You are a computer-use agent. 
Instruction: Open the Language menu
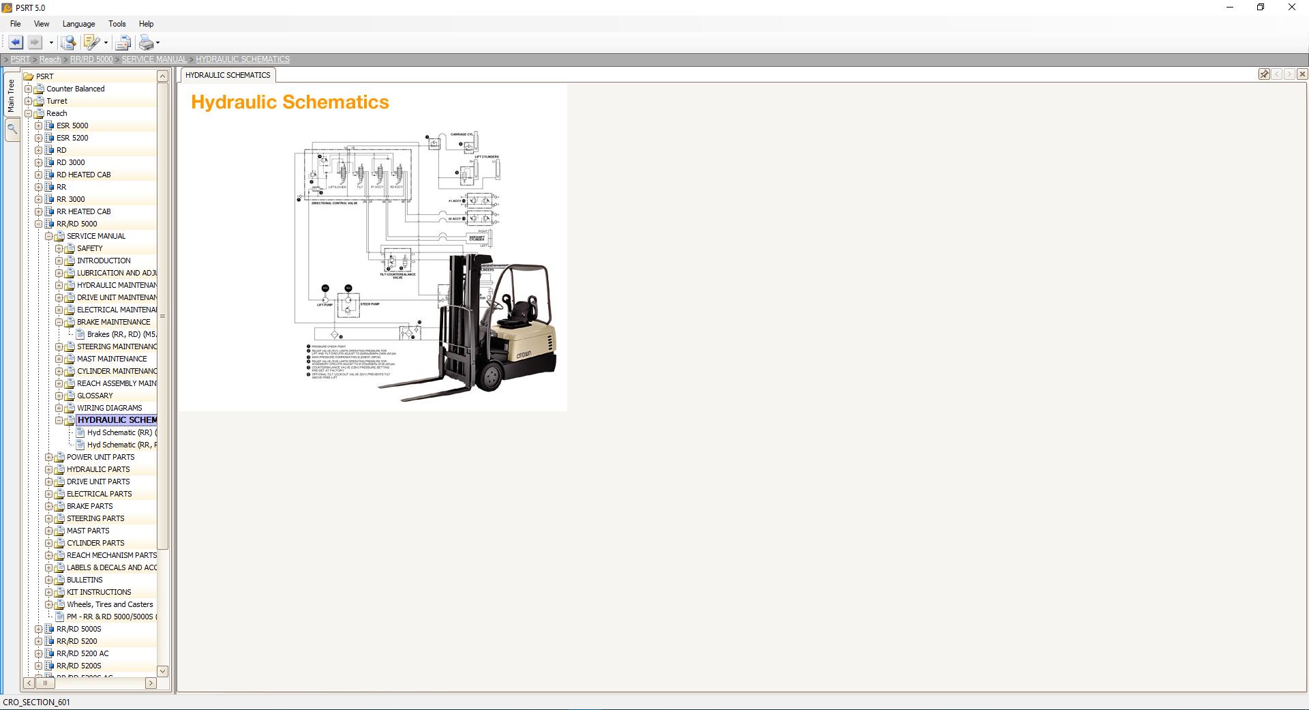click(78, 24)
